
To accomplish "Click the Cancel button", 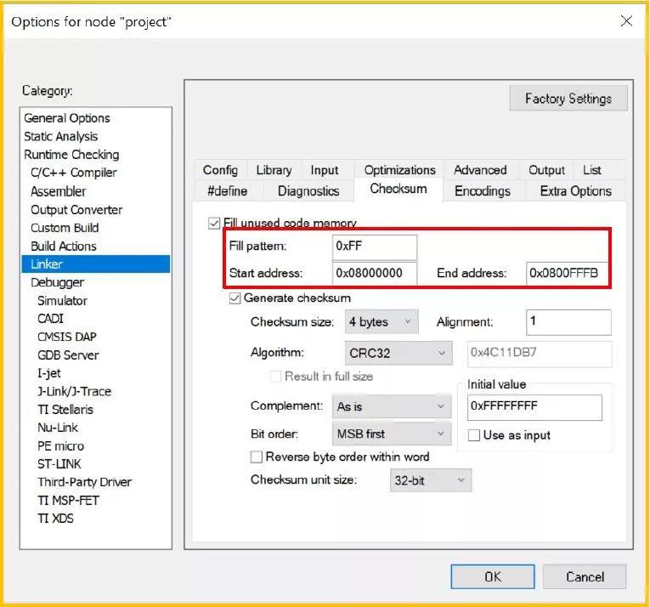I will pyautogui.click(x=585, y=576).
